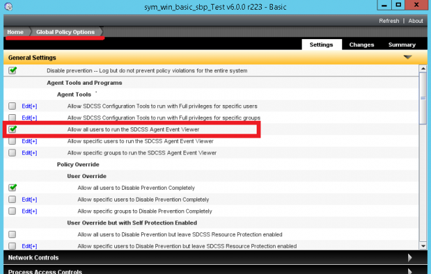The height and width of the screenshot is (274, 431).
Task: Open Edit[+] for specific users with Resource Protection
Action: click(29, 246)
